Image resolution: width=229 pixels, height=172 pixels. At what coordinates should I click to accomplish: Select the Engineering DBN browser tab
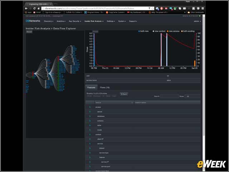(39, 4)
